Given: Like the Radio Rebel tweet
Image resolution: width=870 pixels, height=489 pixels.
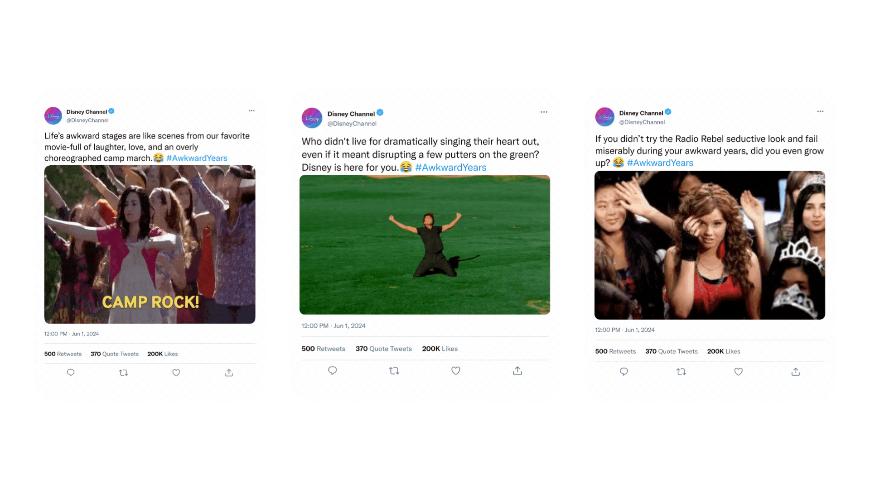Looking at the screenshot, I should (x=739, y=372).
